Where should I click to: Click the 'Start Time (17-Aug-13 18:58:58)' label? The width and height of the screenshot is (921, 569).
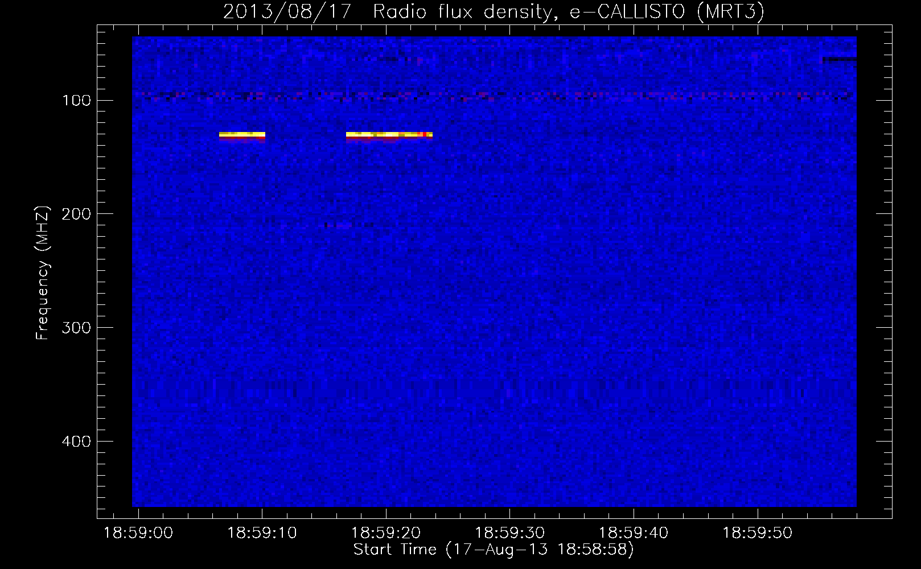point(494,550)
